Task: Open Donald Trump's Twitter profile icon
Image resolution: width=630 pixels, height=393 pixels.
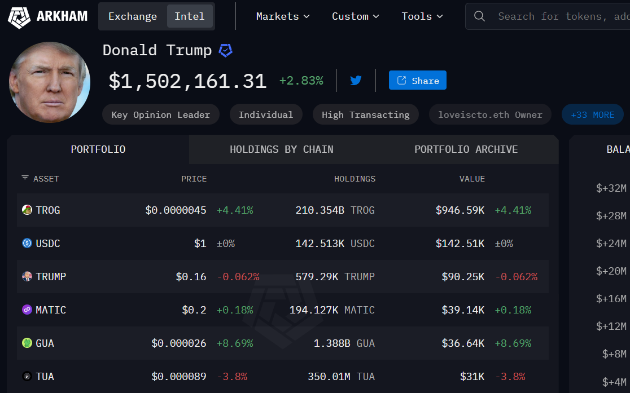Action: click(x=356, y=80)
